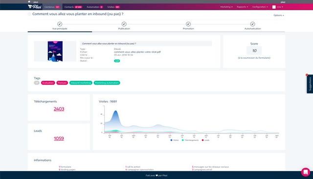The image size is (313, 179).
Task: Click the ebook cover thumbnail
Action: pos(55,51)
